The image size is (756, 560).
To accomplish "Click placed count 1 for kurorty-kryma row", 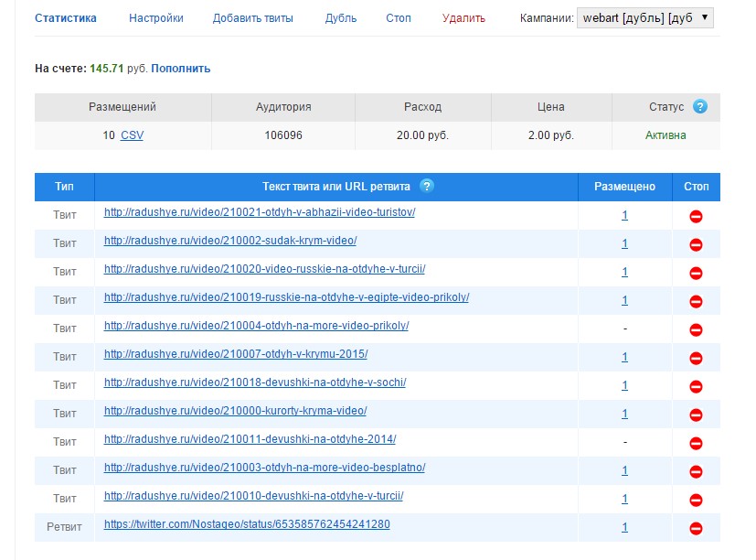I will (x=625, y=414).
